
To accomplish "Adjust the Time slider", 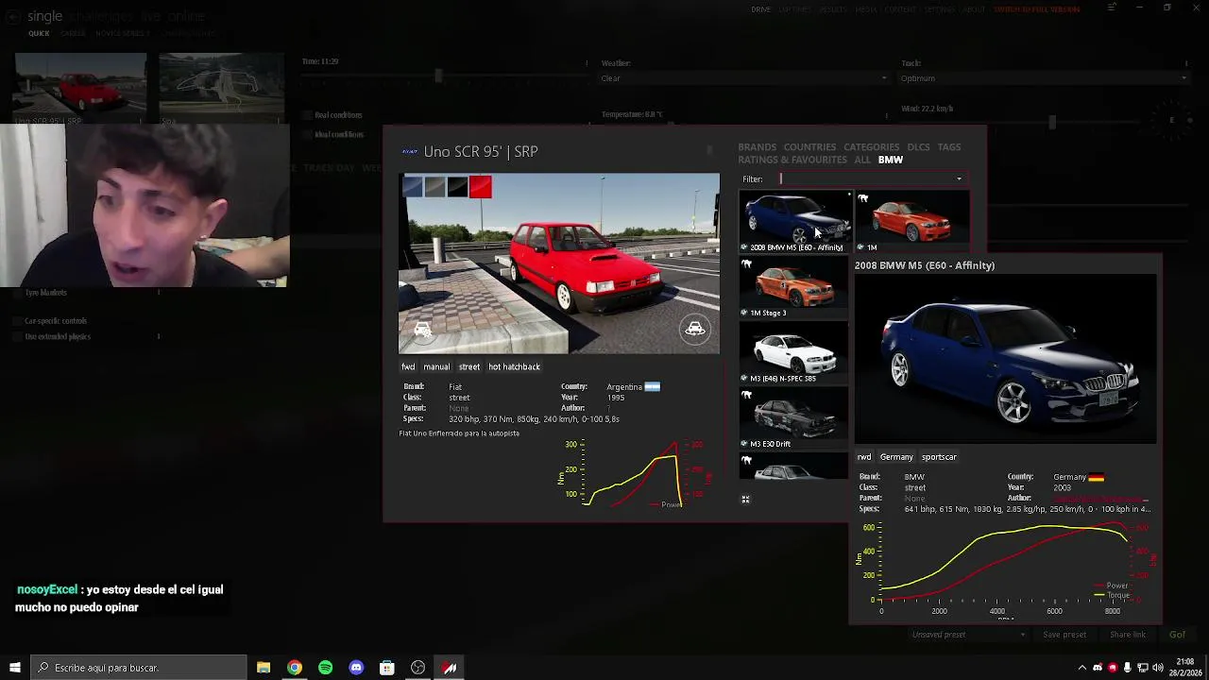I will pyautogui.click(x=437, y=76).
